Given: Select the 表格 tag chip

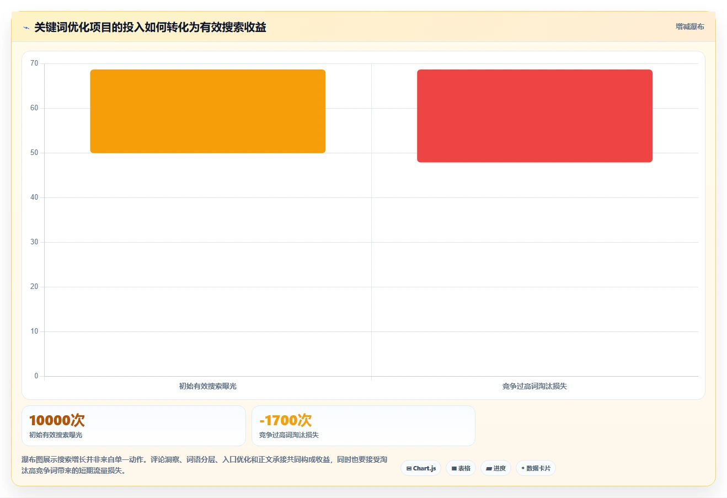Looking at the screenshot, I should tap(461, 468).
